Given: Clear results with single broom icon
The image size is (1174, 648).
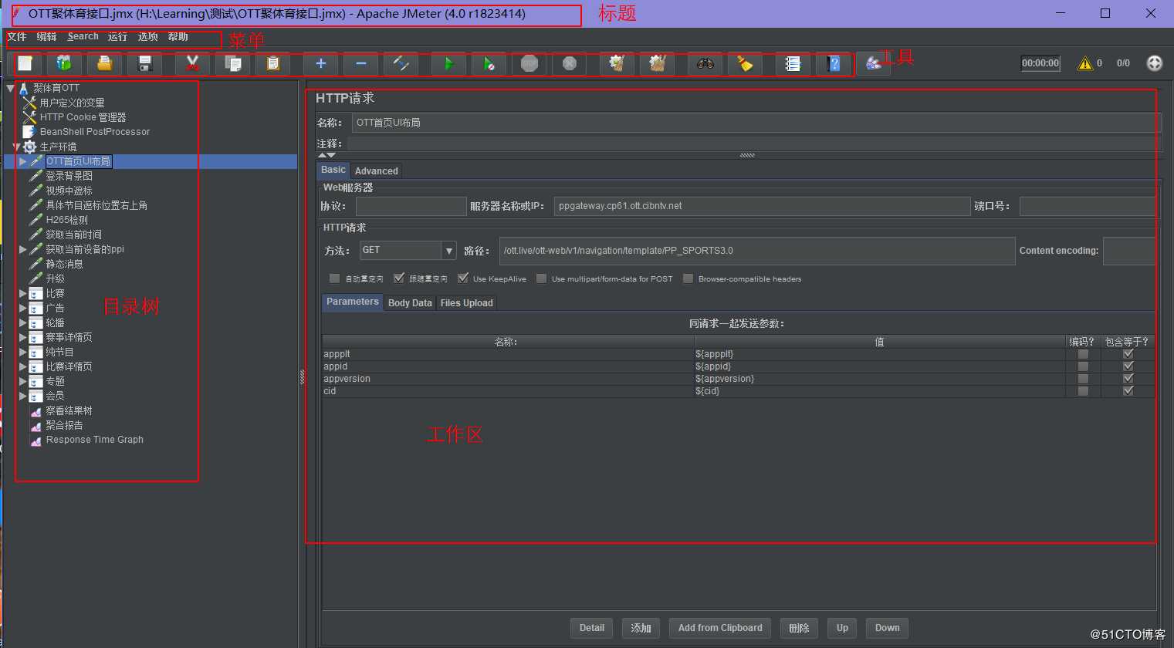Looking at the screenshot, I should [x=617, y=64].
